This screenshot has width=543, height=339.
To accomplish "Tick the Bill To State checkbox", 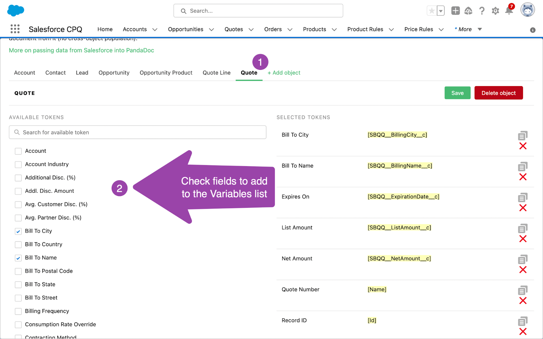I will click(x=18, y=285).
